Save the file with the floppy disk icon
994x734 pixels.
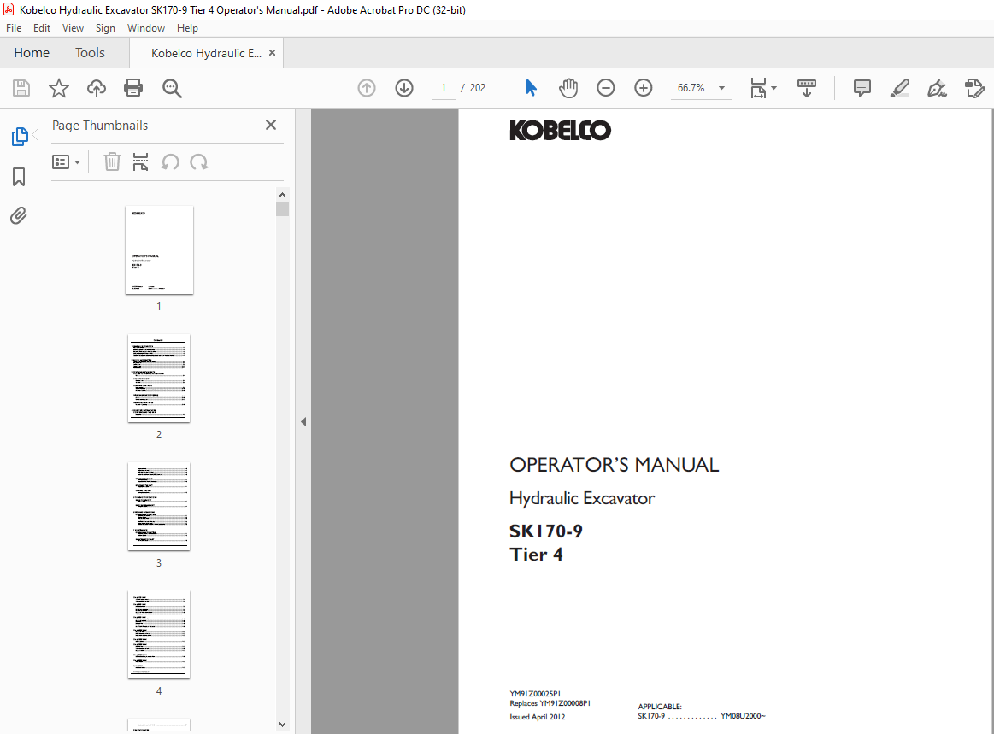tap(21, 88)
